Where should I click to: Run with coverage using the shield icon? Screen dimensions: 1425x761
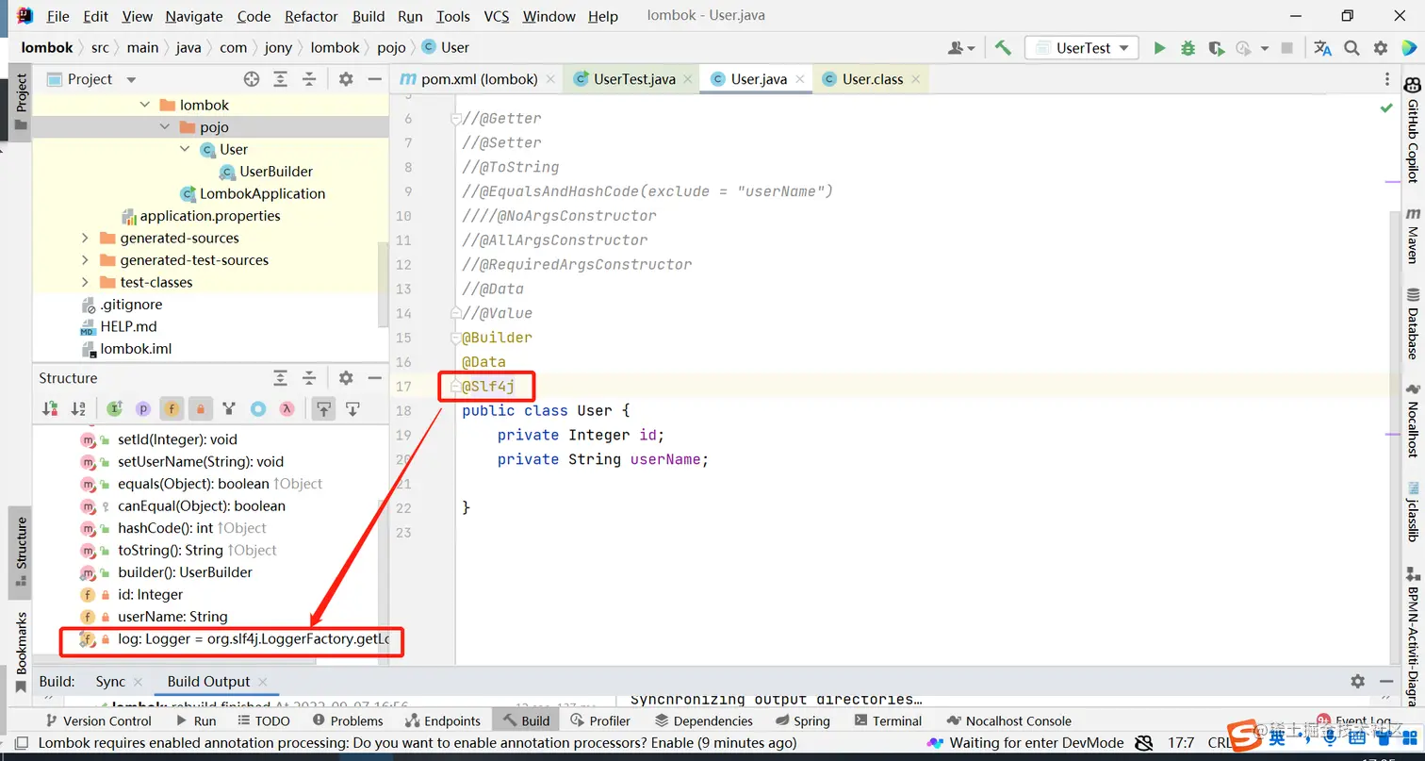(x=1216, y=48)
